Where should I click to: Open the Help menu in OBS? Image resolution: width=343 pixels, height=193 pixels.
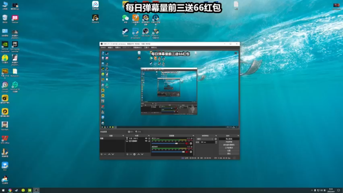[x=154, y=48]
